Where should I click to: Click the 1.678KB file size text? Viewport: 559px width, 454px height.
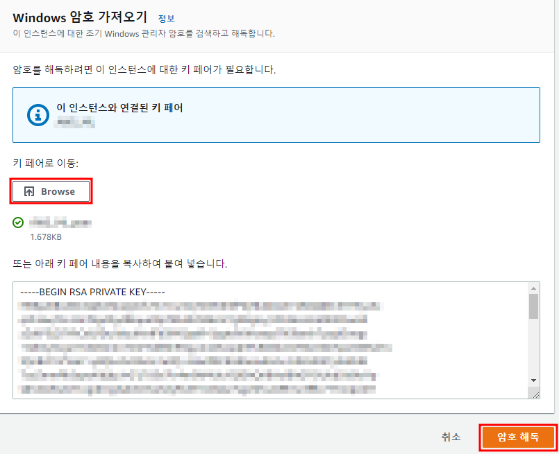coord(46,237)
